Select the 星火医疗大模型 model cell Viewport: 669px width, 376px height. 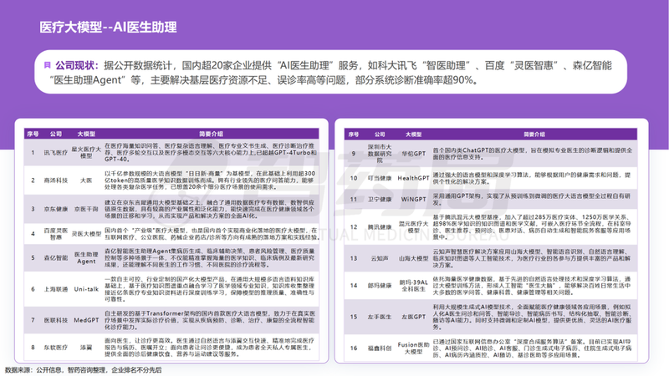tap(86, 152)
